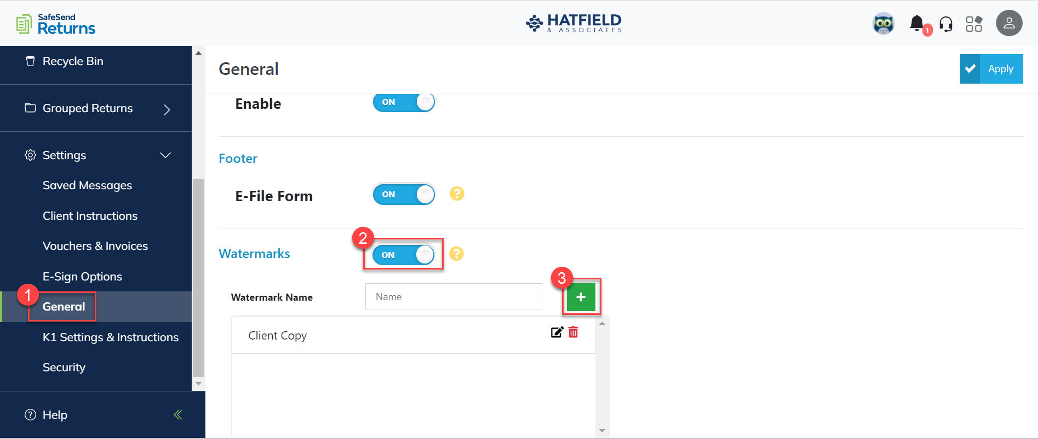Viewport: 1038px width, 439px height.
Task: Open the E-Sign Options settings
Action: (x=82, y=276)
